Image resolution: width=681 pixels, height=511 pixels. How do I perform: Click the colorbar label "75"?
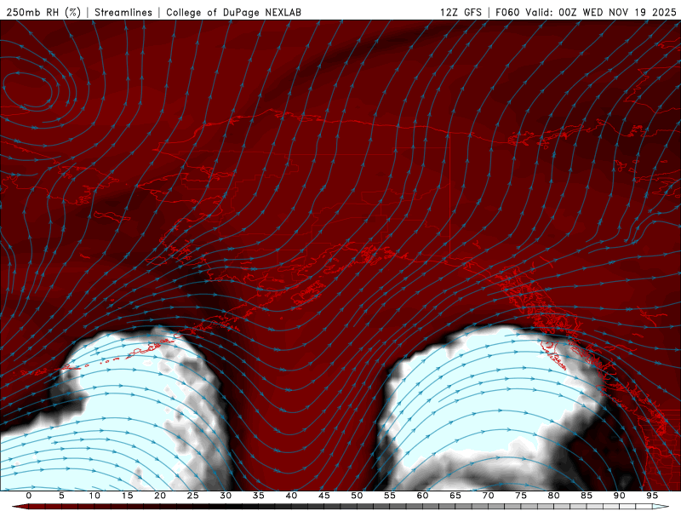(x=521, y=496)
